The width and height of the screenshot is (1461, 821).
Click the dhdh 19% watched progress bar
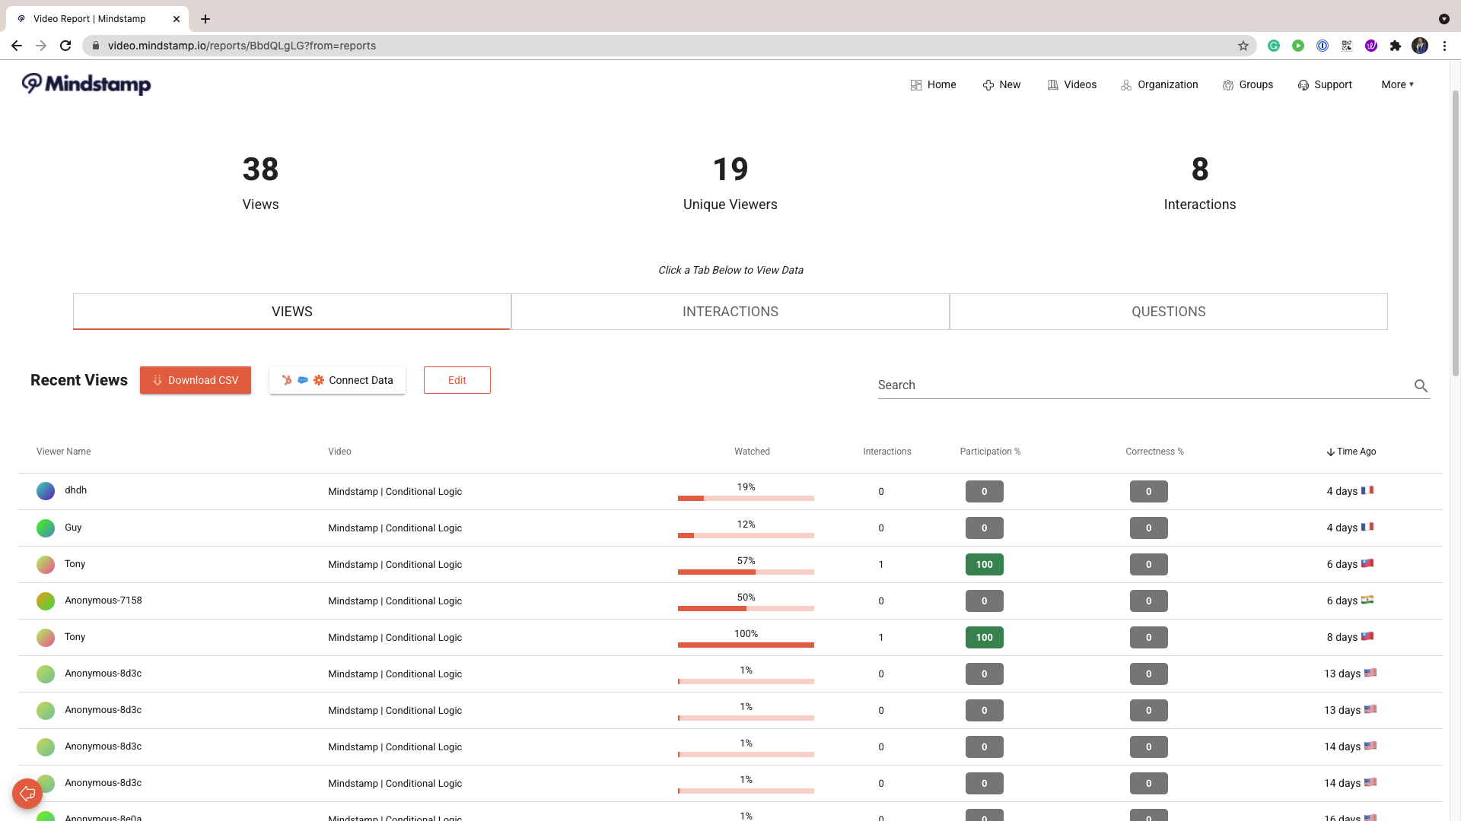pos(746,499)
